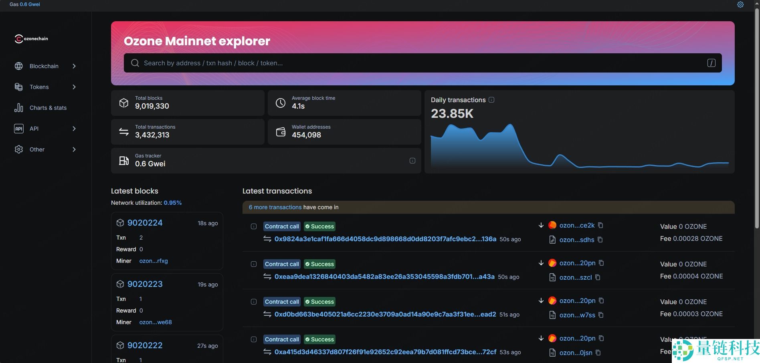Open transaction 0xeaa9dea13268...a43a

point(384,276)
